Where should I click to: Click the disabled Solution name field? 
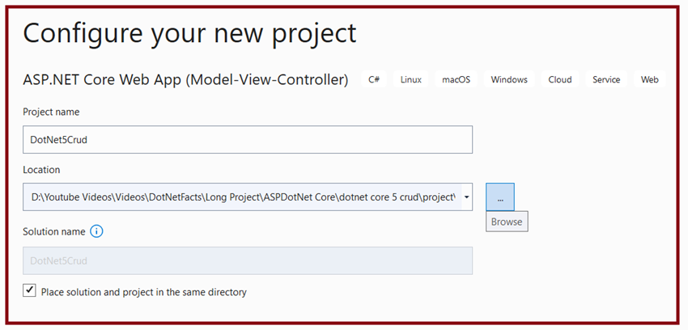(x=248, y=260)
